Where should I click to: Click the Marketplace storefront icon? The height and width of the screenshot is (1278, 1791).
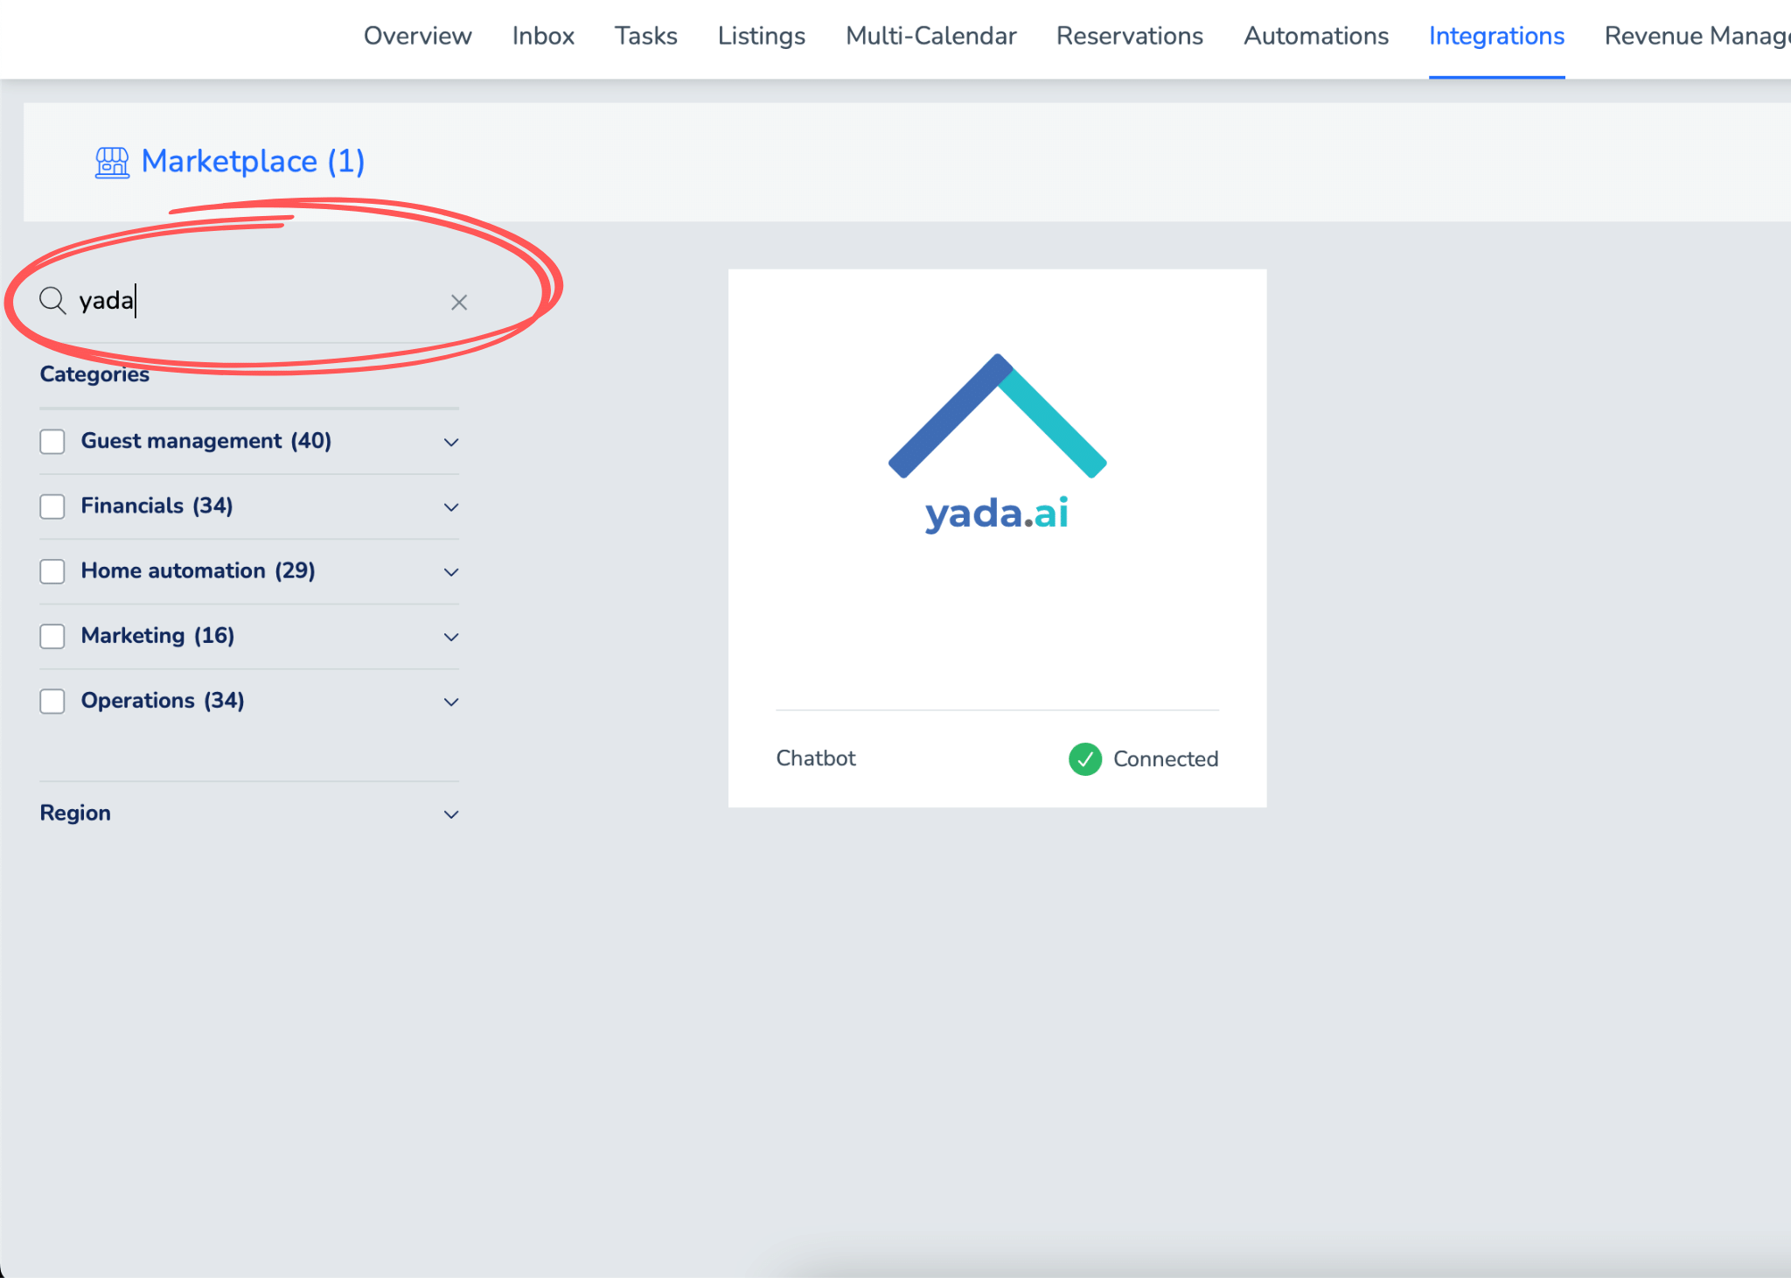tap(112, 162)
